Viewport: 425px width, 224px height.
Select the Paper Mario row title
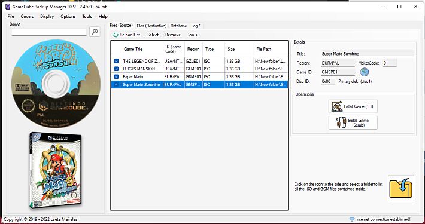(x=133, y=77)
